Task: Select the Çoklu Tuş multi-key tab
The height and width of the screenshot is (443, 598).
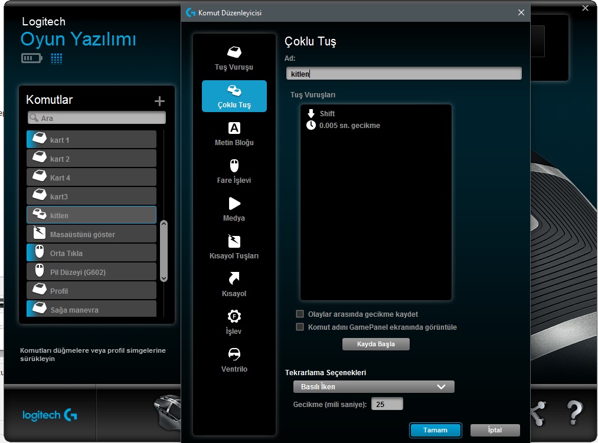Action: coord(234,96)
